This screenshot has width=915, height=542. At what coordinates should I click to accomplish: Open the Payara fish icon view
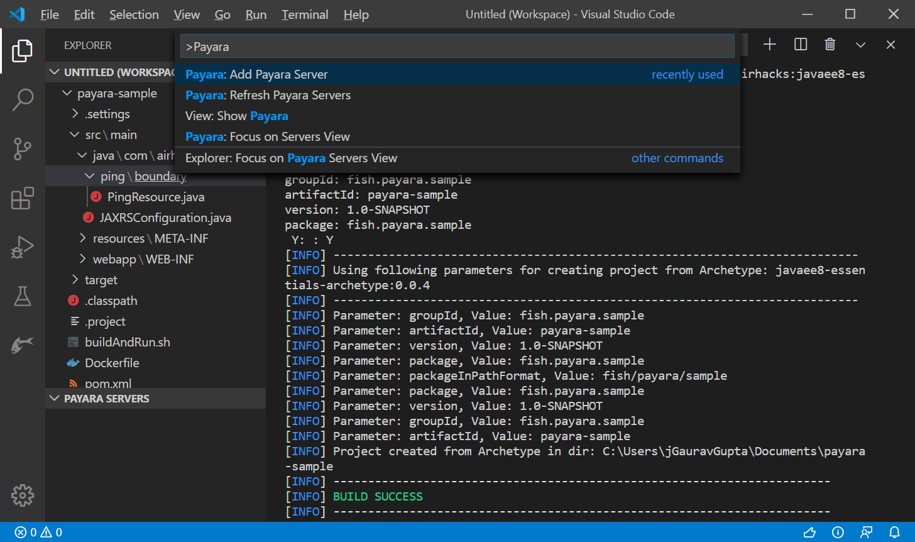pyautogui.click(x=23, y=345)
